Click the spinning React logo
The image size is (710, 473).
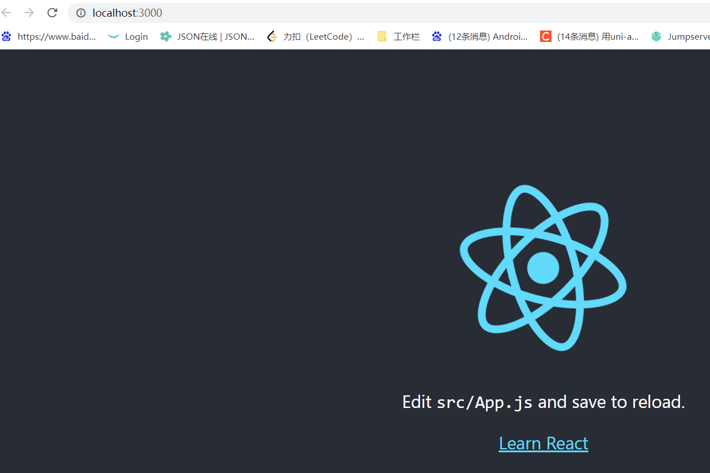[x=543, y=268]
